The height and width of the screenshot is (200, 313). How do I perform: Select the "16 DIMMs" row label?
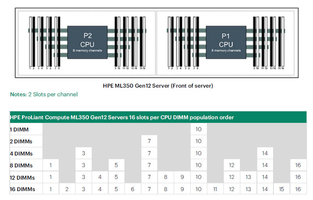22,189
